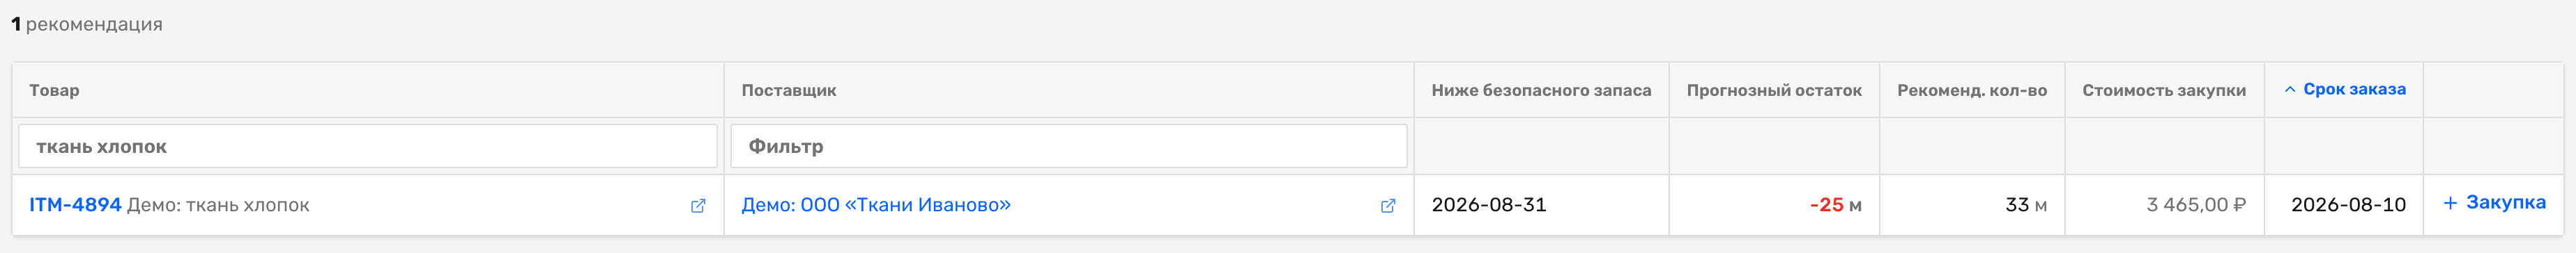Select the 3 465,00 ₽ cost cell
The height and width of the screenshot is (253, 2576).
2164,205
